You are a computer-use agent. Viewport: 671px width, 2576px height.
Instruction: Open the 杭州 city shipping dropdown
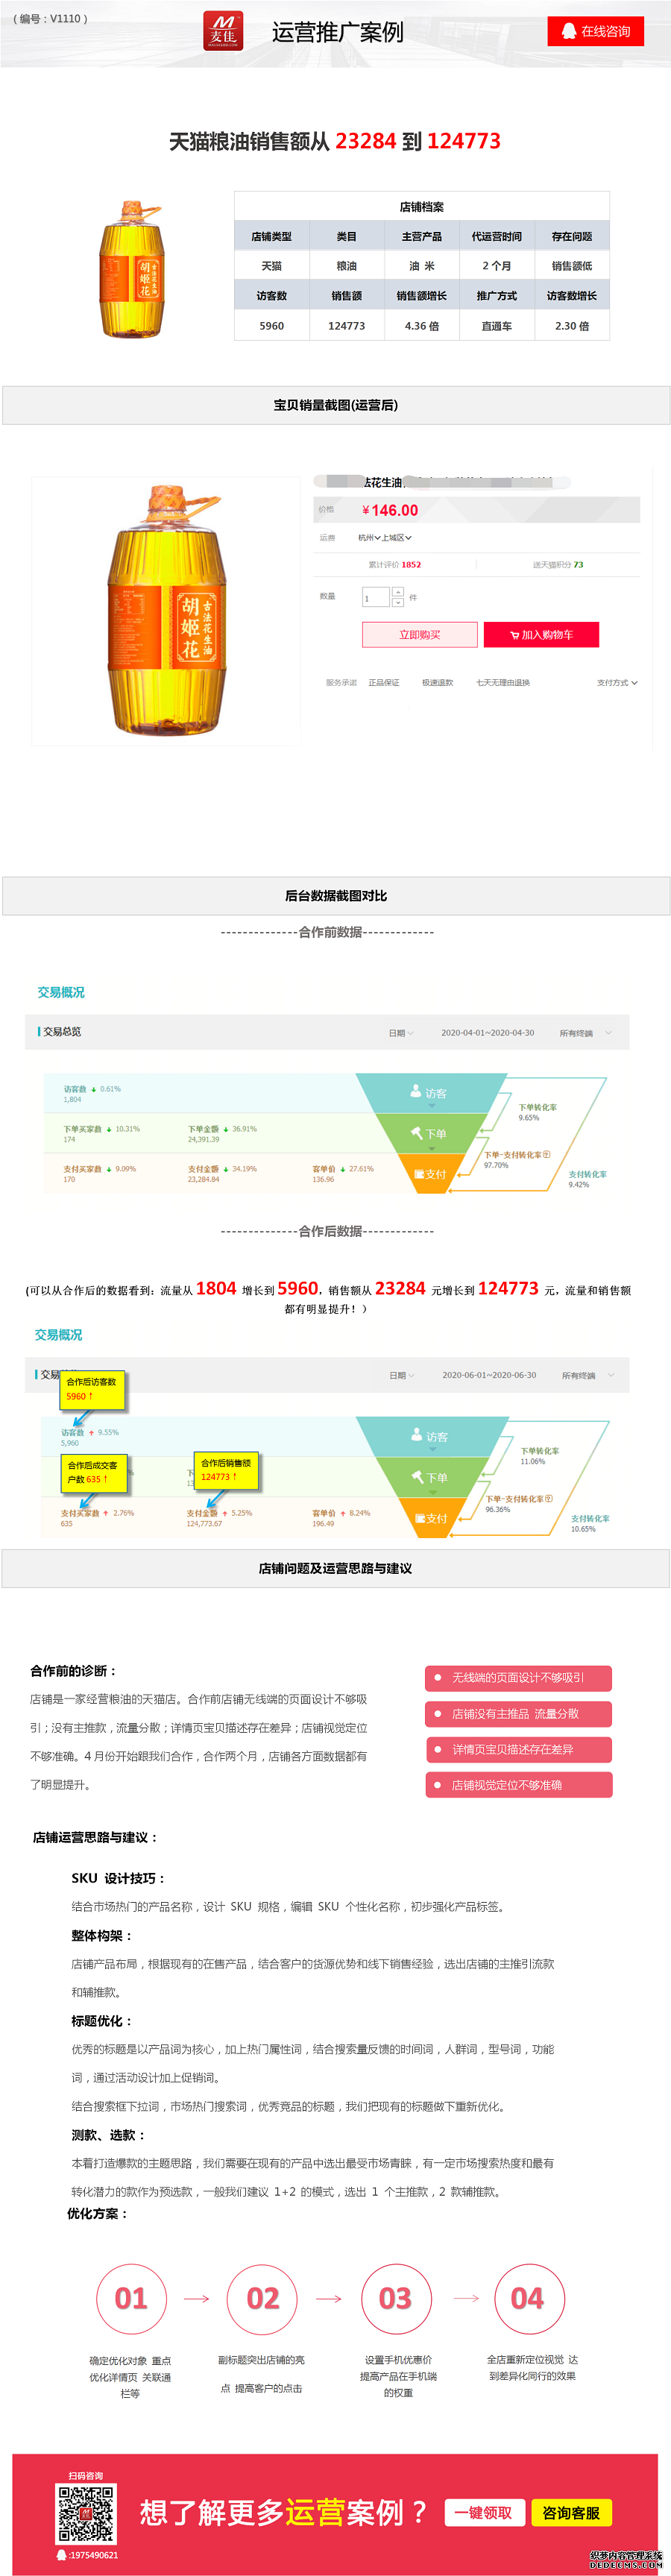[x=368, y=538]
